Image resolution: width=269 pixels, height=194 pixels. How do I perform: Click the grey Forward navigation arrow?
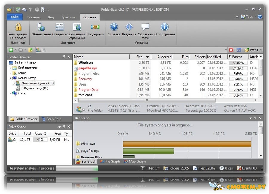pos(21,50)
